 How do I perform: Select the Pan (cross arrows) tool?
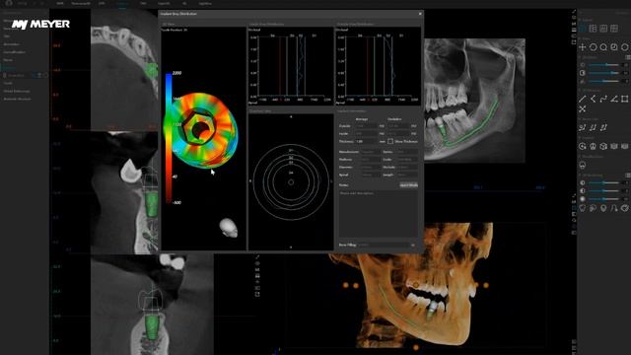[x=583, y=47]
